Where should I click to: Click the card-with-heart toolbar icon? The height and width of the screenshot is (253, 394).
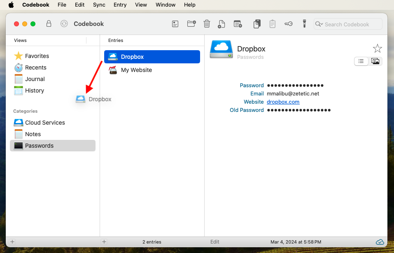click(x=175, y=24)
